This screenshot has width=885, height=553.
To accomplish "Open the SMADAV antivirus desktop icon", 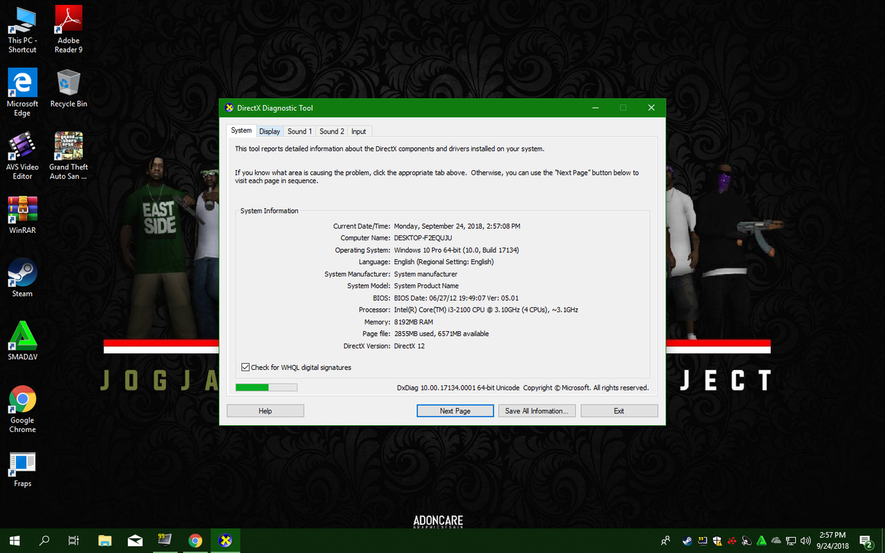I will tap(22, 341).
